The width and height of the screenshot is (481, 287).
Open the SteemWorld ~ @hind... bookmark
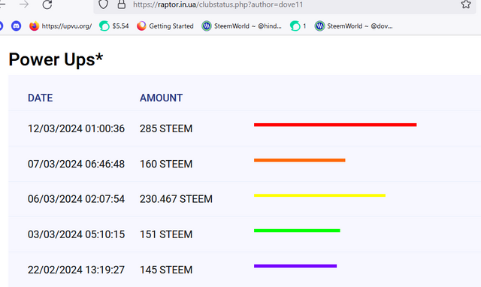tap(241, 26)
